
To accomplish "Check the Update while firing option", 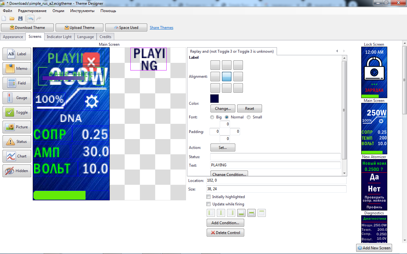I will tap(209, 204).
